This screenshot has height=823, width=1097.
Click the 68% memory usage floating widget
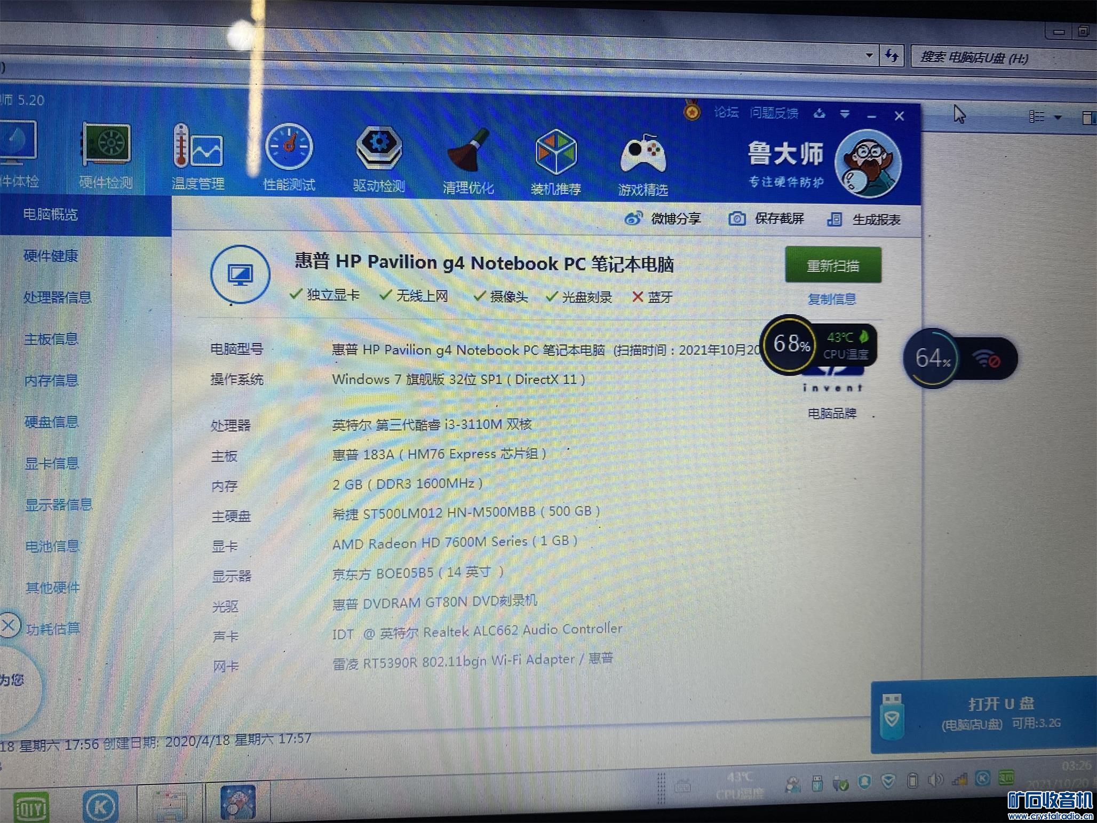[x=791, y=344]
